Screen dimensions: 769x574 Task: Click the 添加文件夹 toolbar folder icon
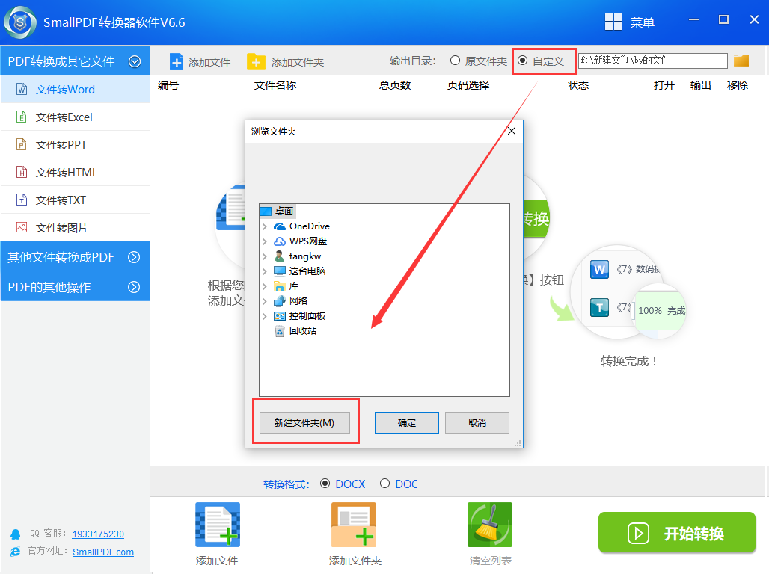coord(256,62)
